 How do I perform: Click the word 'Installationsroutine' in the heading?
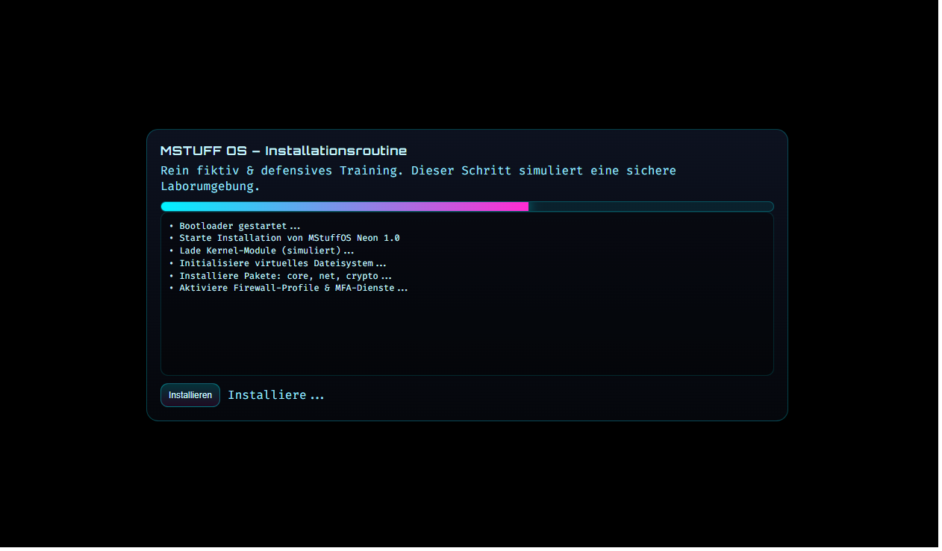pos(336,151)
